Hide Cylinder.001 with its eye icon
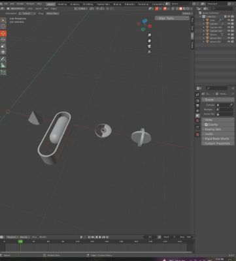236x261 pixels. [x=229, y=27]
